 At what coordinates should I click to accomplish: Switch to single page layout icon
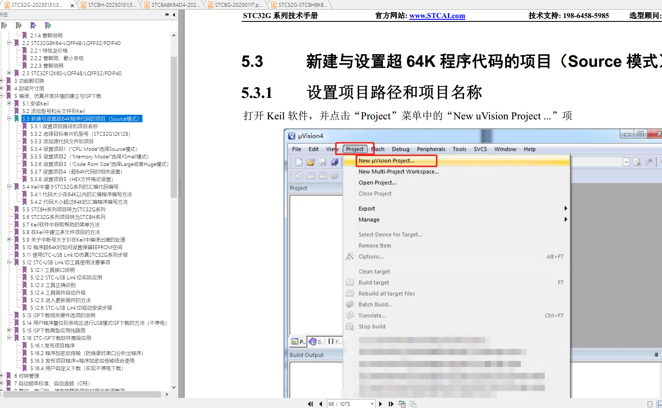(650, 404)
